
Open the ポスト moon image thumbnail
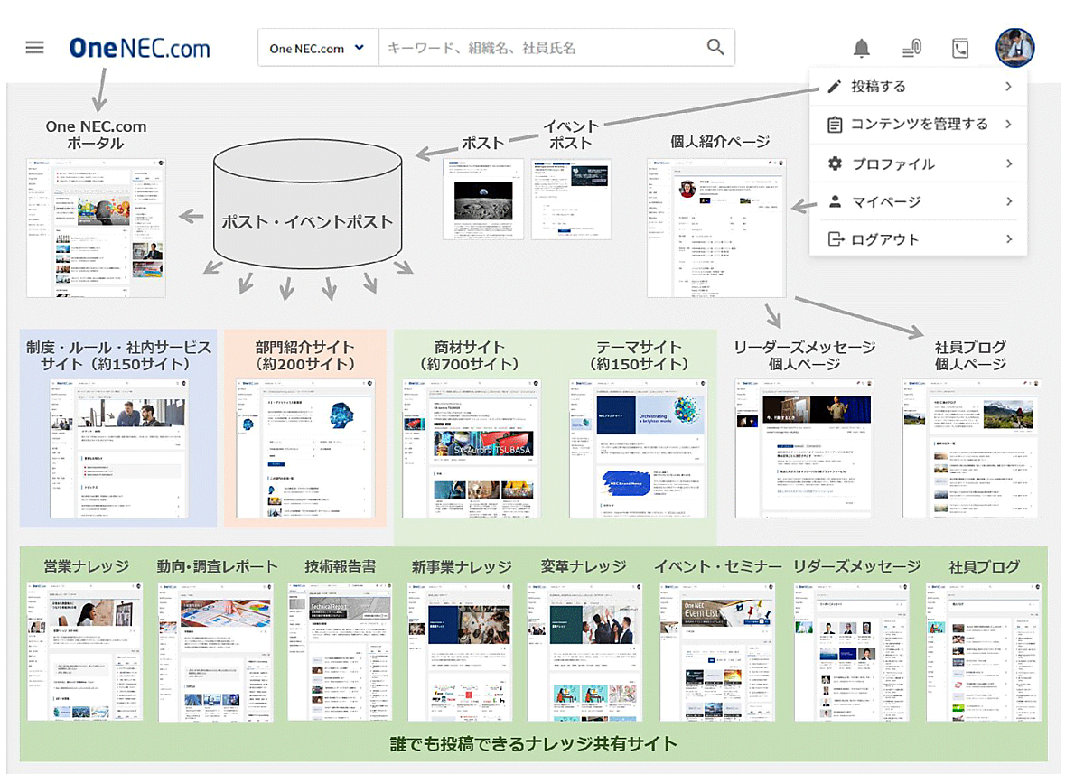483,199
